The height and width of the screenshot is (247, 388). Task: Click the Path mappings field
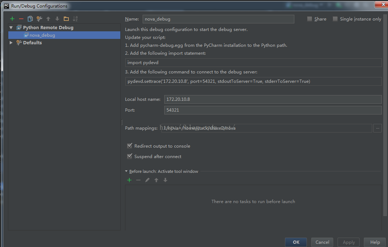click(x=267, y=128)
